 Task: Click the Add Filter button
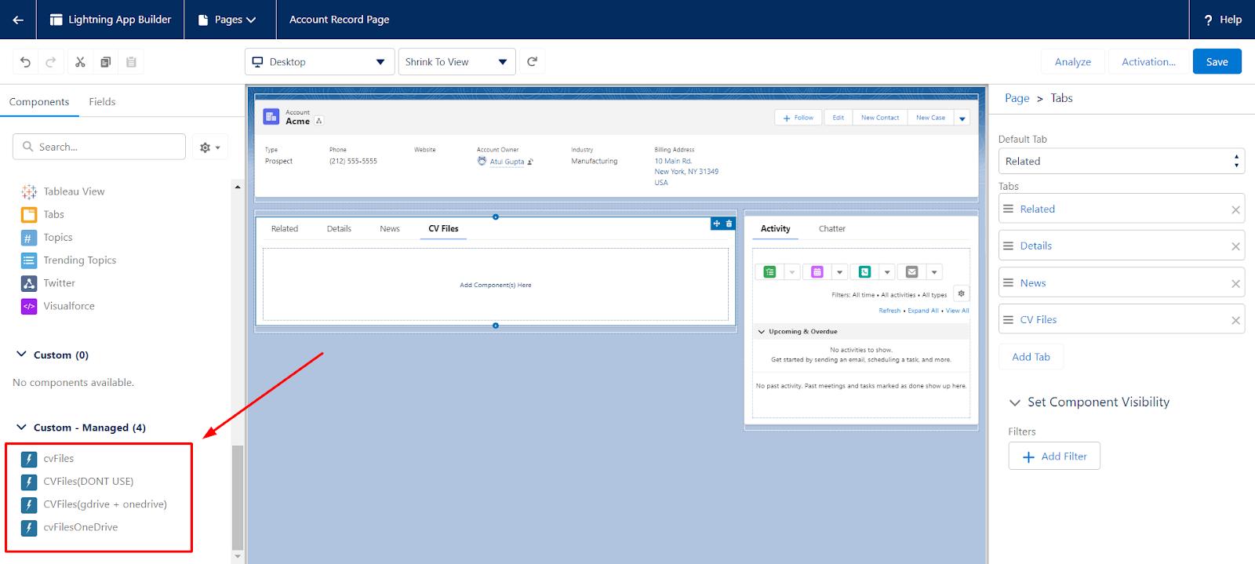[x=1054, y=457]
